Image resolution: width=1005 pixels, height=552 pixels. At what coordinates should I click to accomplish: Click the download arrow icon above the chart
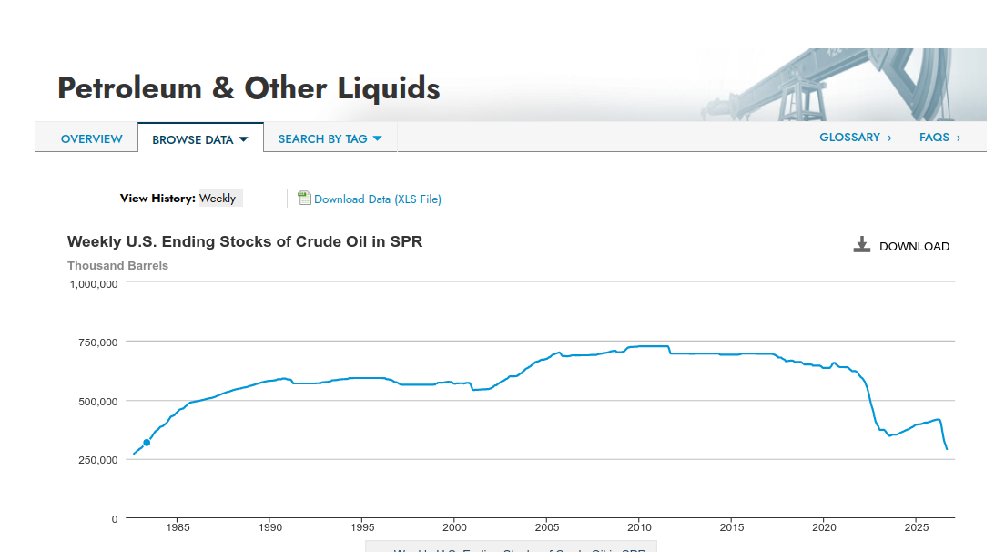862,245
